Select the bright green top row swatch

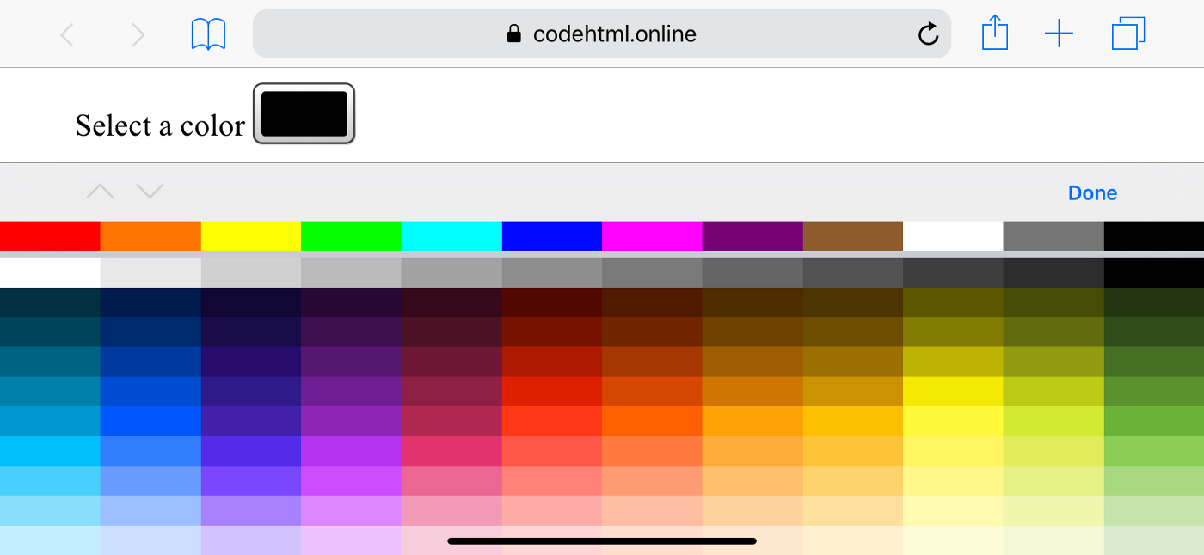pos(351,236)
